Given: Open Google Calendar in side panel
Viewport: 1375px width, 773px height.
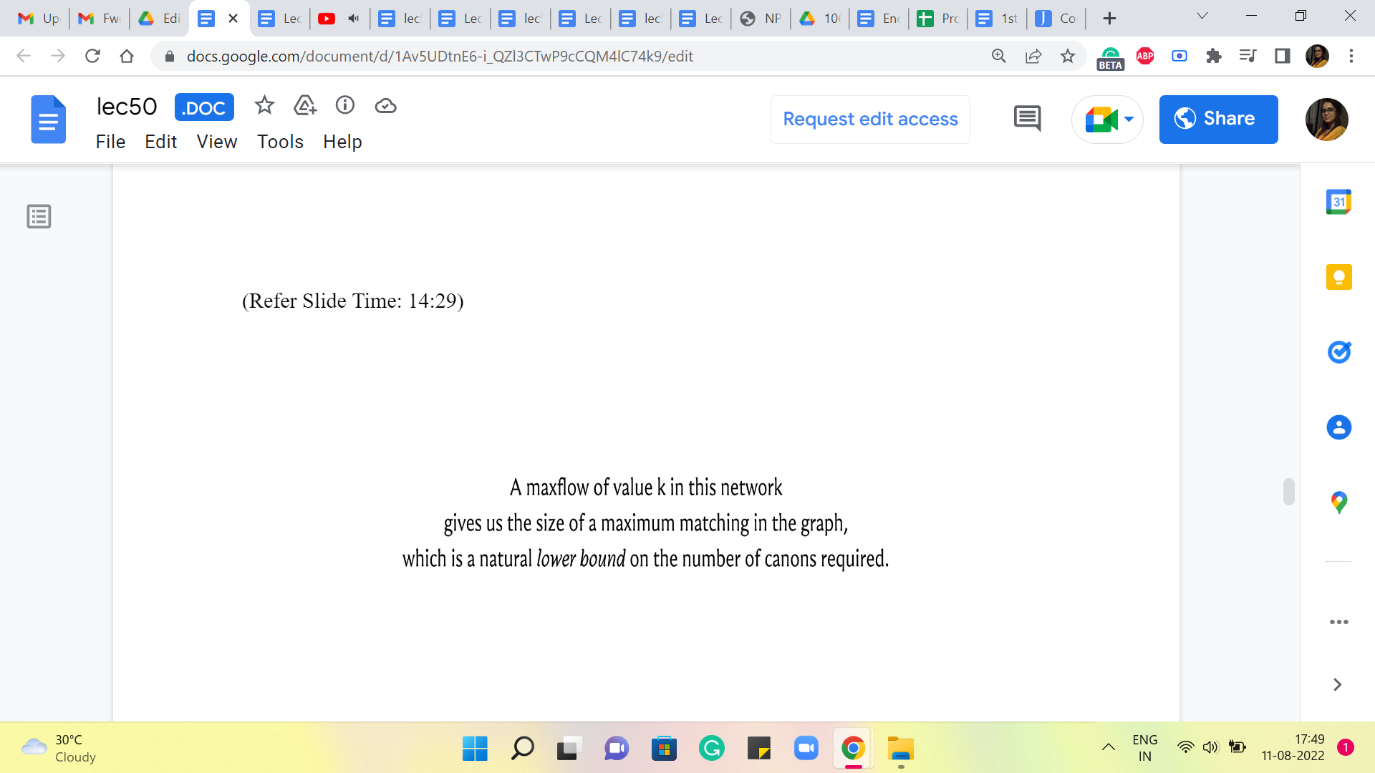Looking at the screenshot, I should (1338, 202).
